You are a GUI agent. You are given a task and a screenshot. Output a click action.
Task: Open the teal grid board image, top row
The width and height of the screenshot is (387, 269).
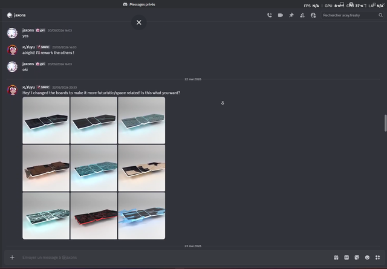tap(141, 120)
